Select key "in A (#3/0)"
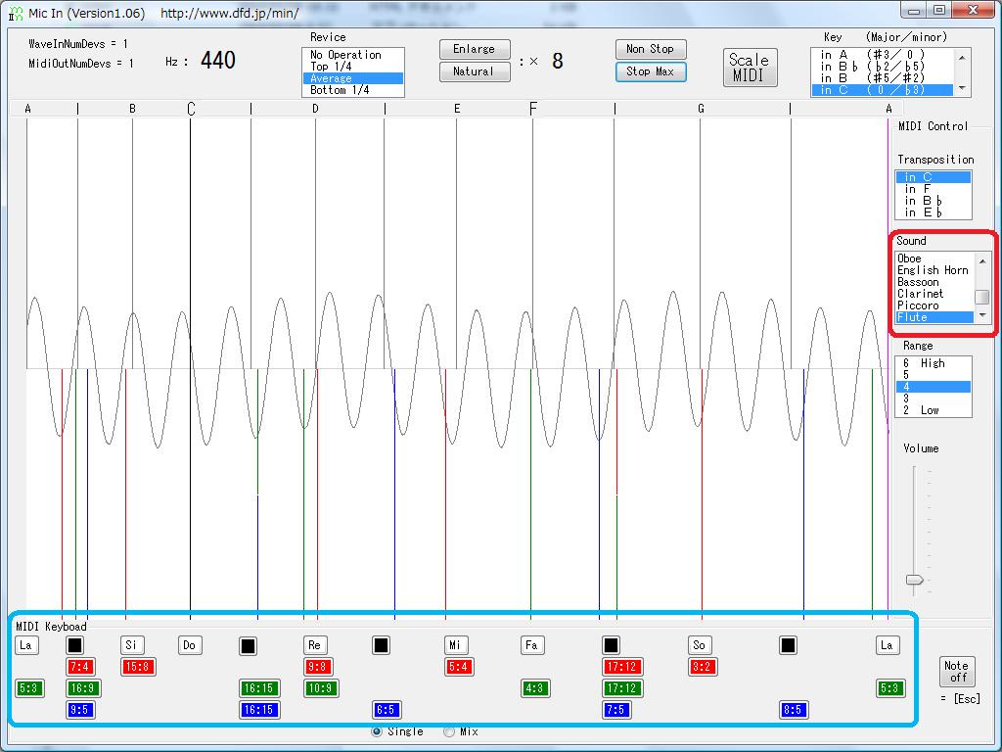Screen dimensions: 1002x752 click(882, 55)
